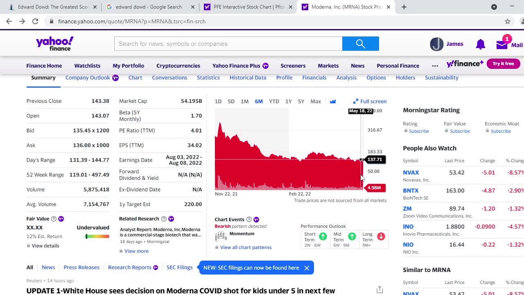Viewport: 524px width, 295px height.
Task: Click the Try it free button
Action: (503, 64)
